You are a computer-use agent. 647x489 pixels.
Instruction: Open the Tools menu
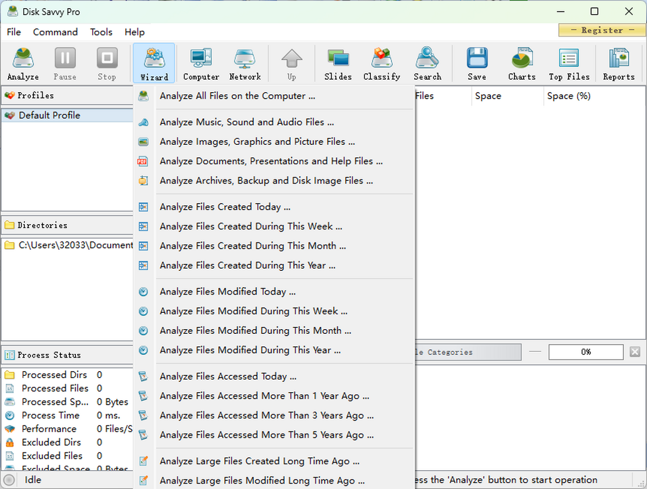point(101,32)
